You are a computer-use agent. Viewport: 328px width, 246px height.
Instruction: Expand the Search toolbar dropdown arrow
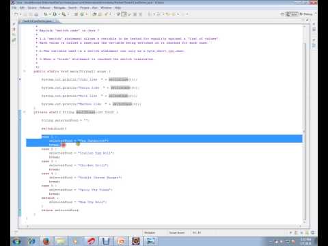(x=111, y=14)
